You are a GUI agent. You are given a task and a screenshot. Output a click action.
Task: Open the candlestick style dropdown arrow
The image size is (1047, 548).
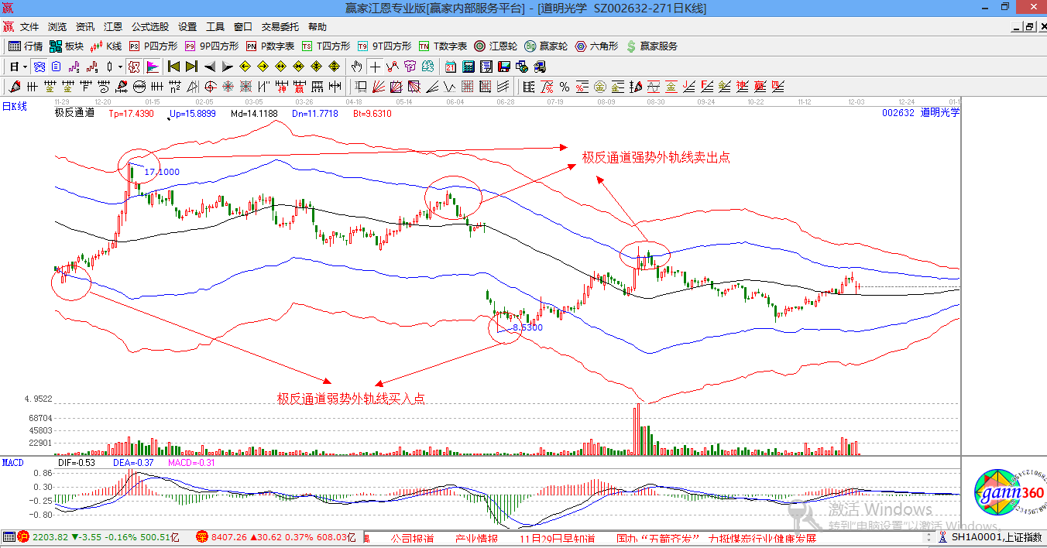(120, 67)
